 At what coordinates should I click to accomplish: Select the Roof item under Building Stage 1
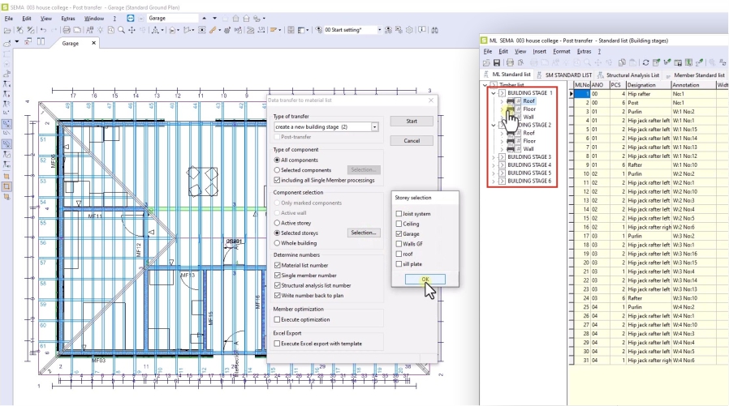pyautogui.click(x=528, y=100)
